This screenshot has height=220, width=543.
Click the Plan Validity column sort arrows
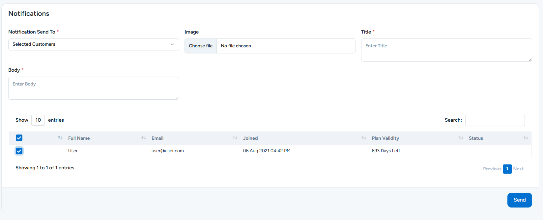[461, 138]
